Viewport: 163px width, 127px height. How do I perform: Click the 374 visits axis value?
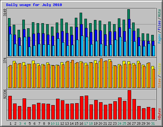5,61
